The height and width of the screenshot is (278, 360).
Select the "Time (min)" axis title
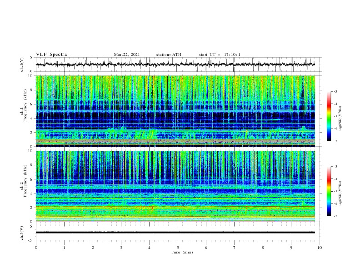(182, 252)
